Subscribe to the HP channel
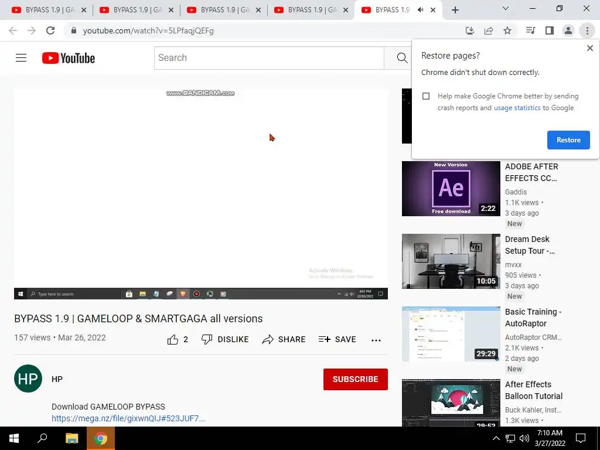Image resolution: width=600 pixels, height=450 pixels. click(x=356, y=379)
